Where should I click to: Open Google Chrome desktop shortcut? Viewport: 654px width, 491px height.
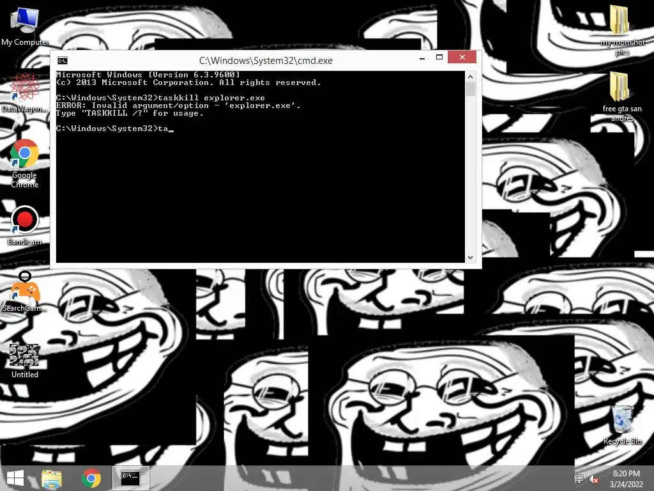click(x=25, y=163)
